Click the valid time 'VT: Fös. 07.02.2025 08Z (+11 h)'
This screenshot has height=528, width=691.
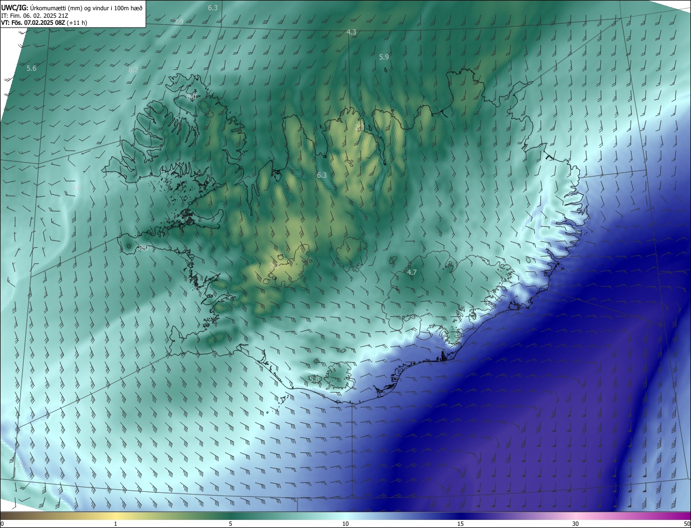click(45, 23)
